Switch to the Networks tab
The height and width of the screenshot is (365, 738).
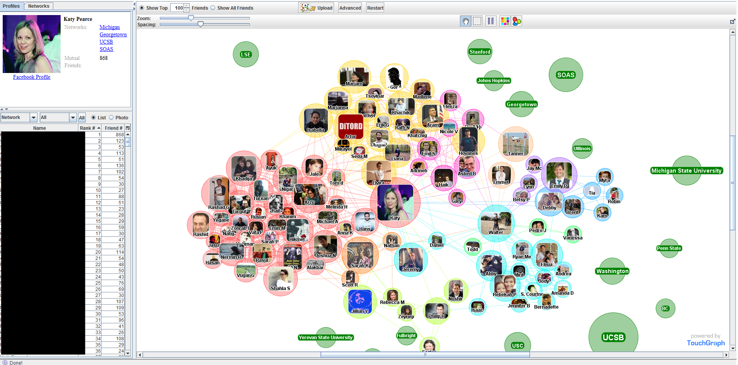pos(39,6)
